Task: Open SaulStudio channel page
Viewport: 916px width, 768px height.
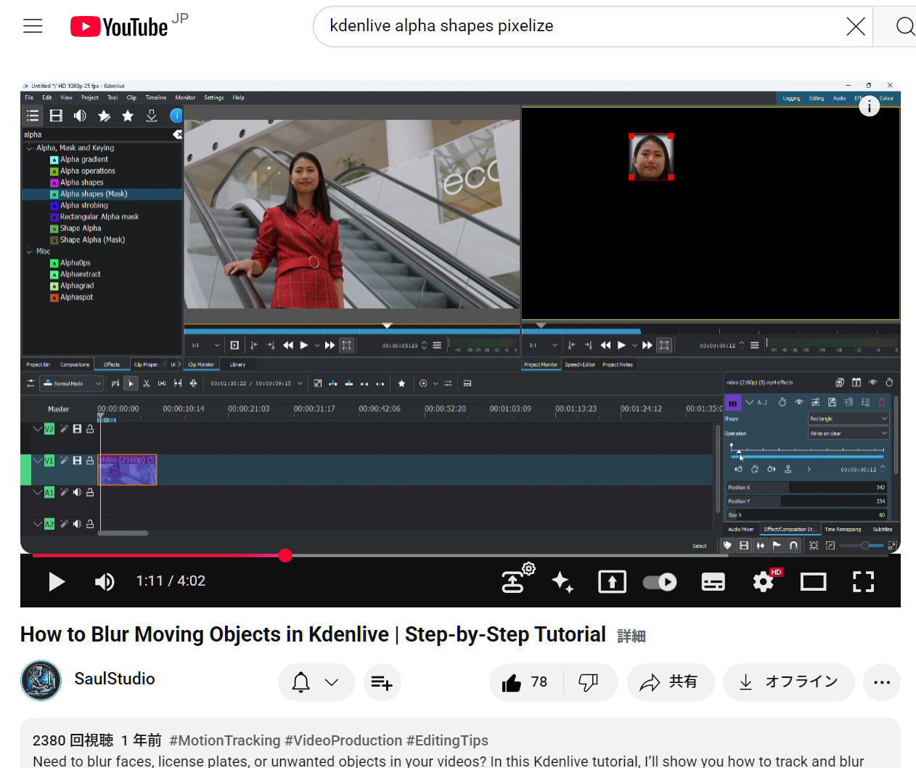Action: [115, 679]
